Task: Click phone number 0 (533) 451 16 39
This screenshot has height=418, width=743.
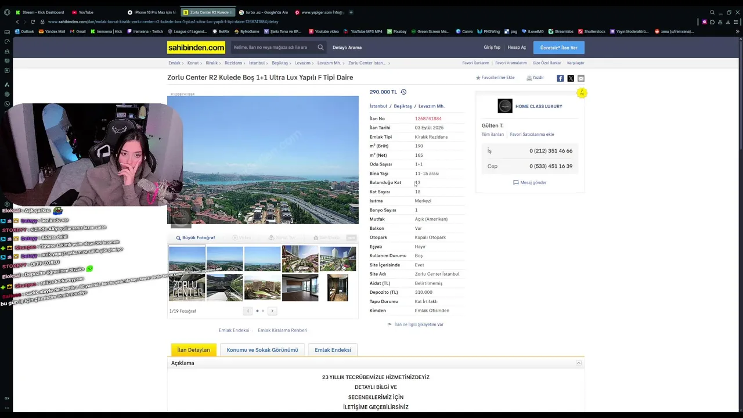Action: [551, 166]
